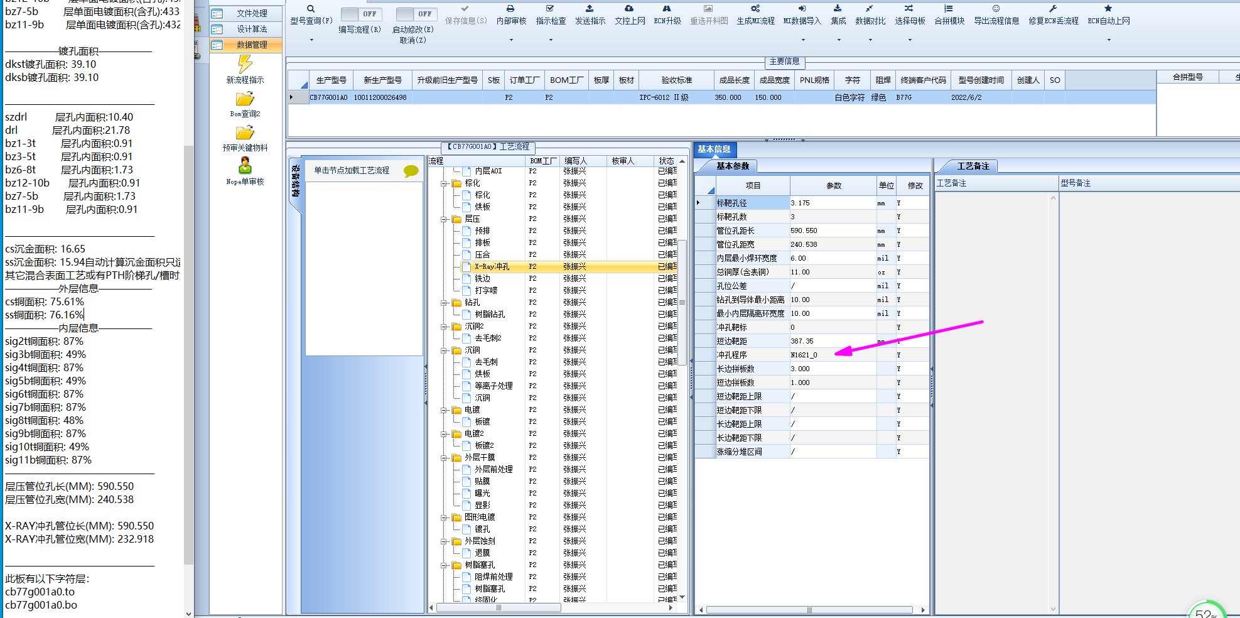Switch to the 工艺备注 tab
This screenshot has width=1240, height=618.
(973, 166)
